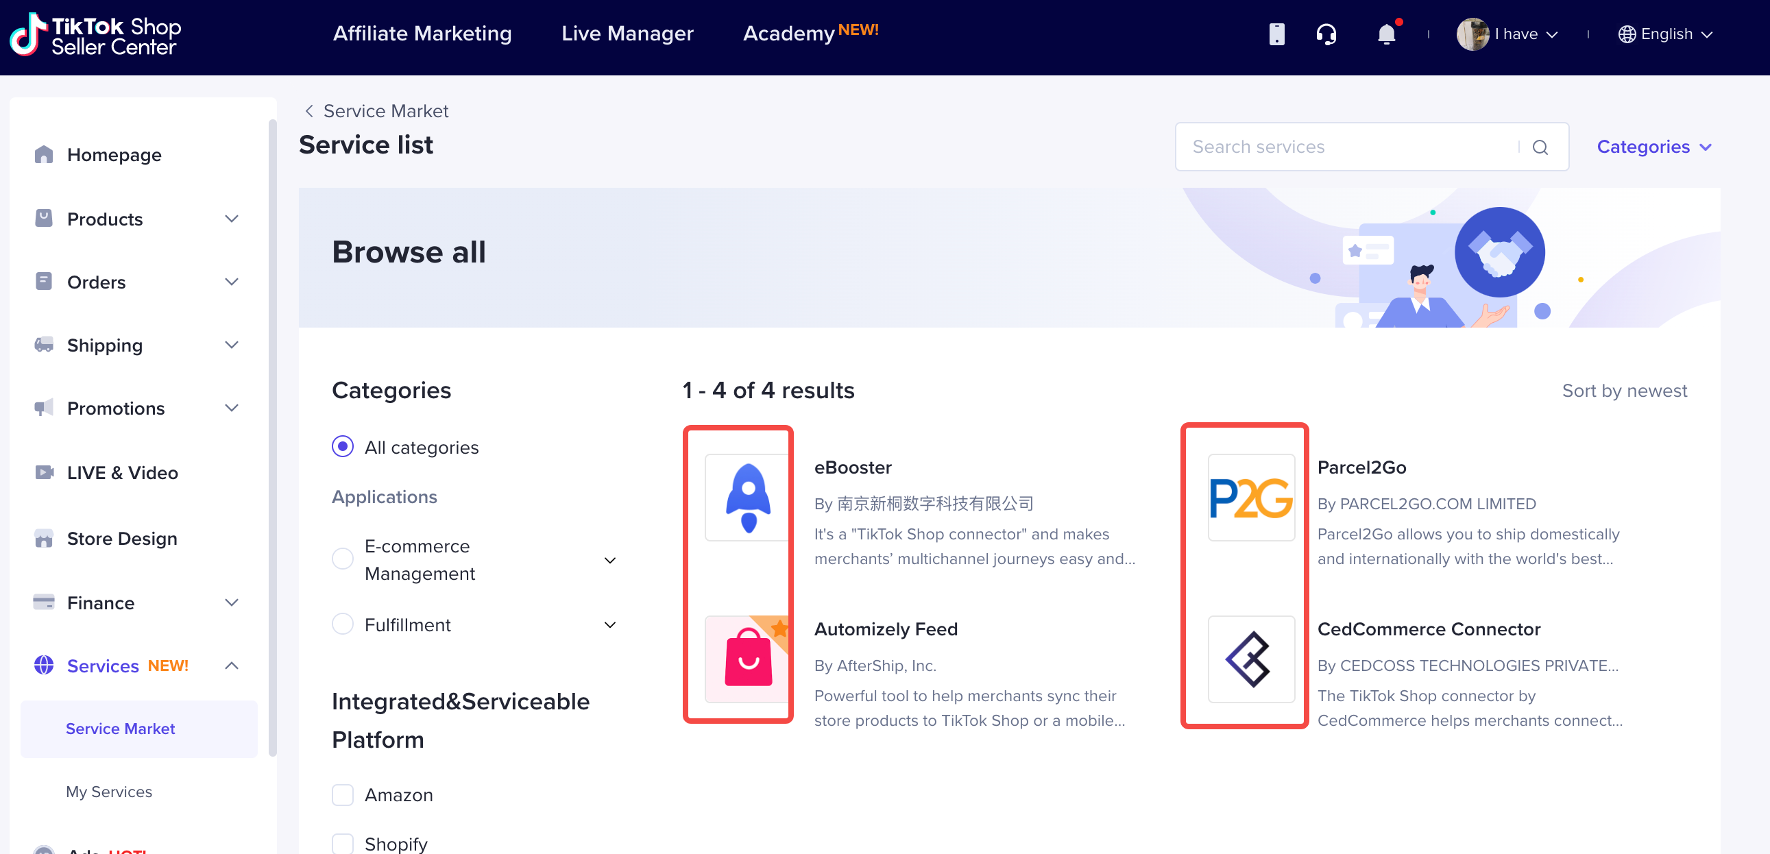Click the 'By AfterShip, Inc.' text
The width and height of the screenshot is (1770, 854).
point(875,665)
